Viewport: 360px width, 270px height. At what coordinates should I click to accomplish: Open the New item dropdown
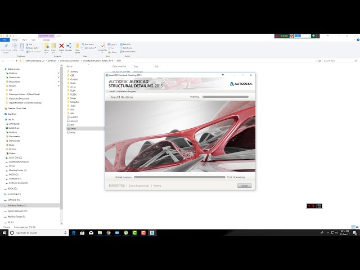pyautogui.click(x=88, y=44)
